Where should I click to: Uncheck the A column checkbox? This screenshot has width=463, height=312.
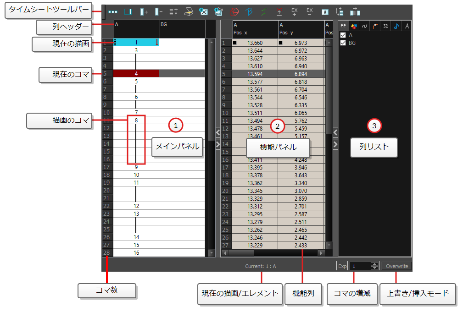coord(342,35)
